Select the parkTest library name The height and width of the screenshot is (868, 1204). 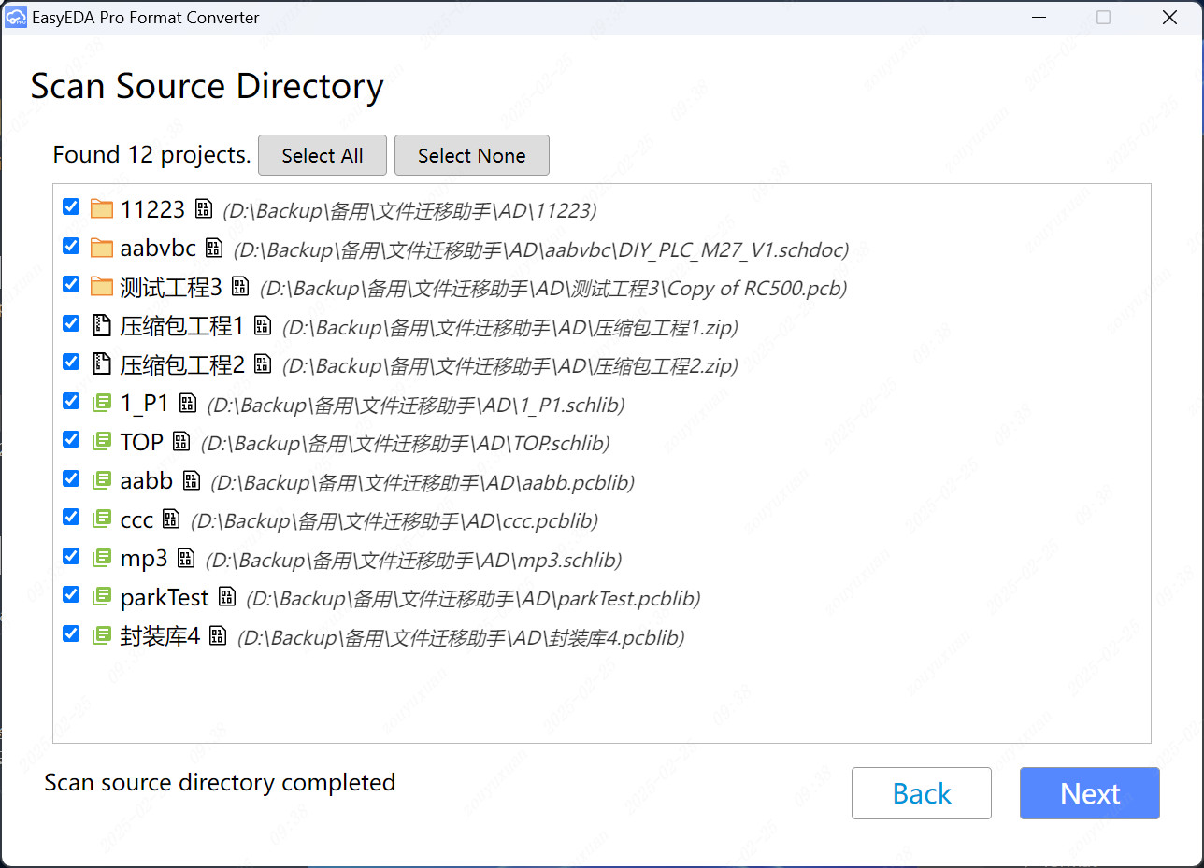click(x=165, y=598)
